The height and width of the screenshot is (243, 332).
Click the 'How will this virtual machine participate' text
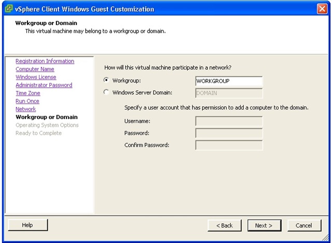click(168, 67)
